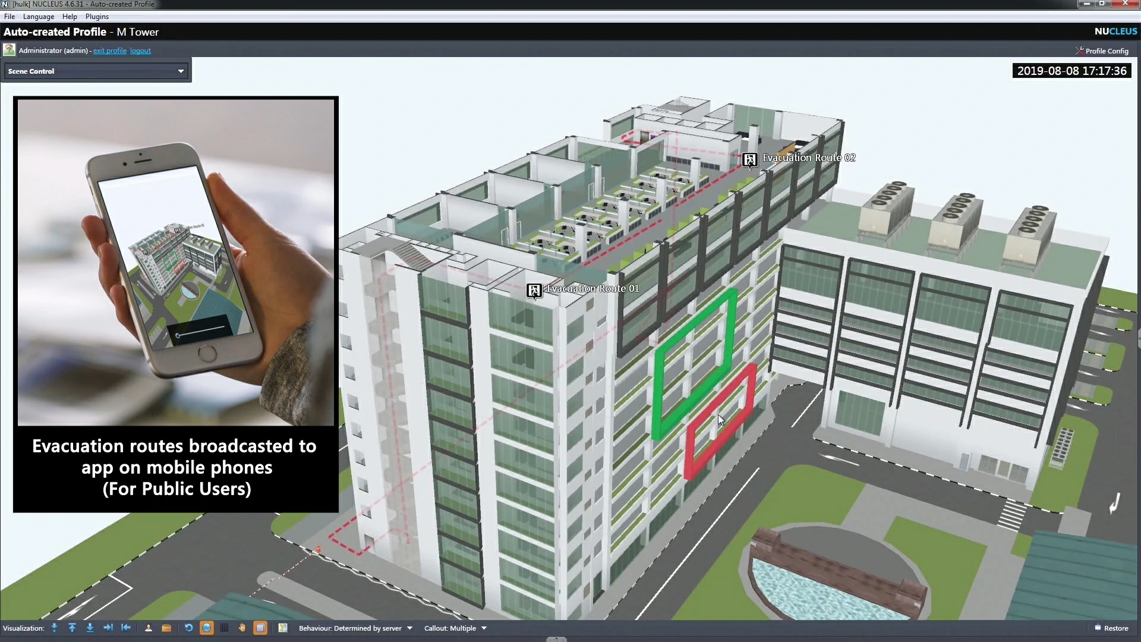Open the Plugins menu
Image resolution: width=1141 pixels, height=642 pixels.
(x=97, y=17)
